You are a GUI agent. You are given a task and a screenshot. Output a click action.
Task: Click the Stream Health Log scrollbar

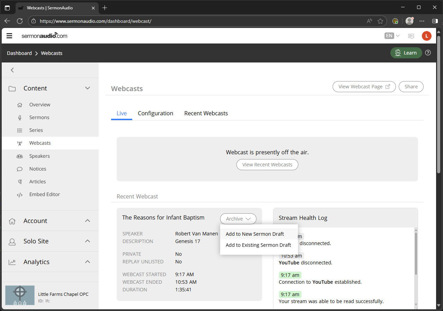point(416,254)
